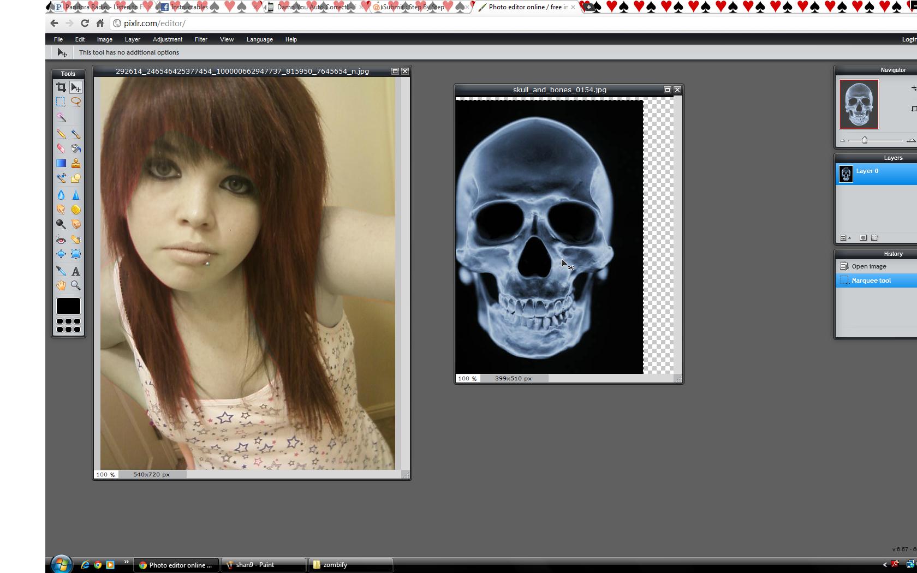This screenshot has height=573, width=917.
Task: Click the browser Reload button
Action: pyautogui.click(x=85, y=23)
